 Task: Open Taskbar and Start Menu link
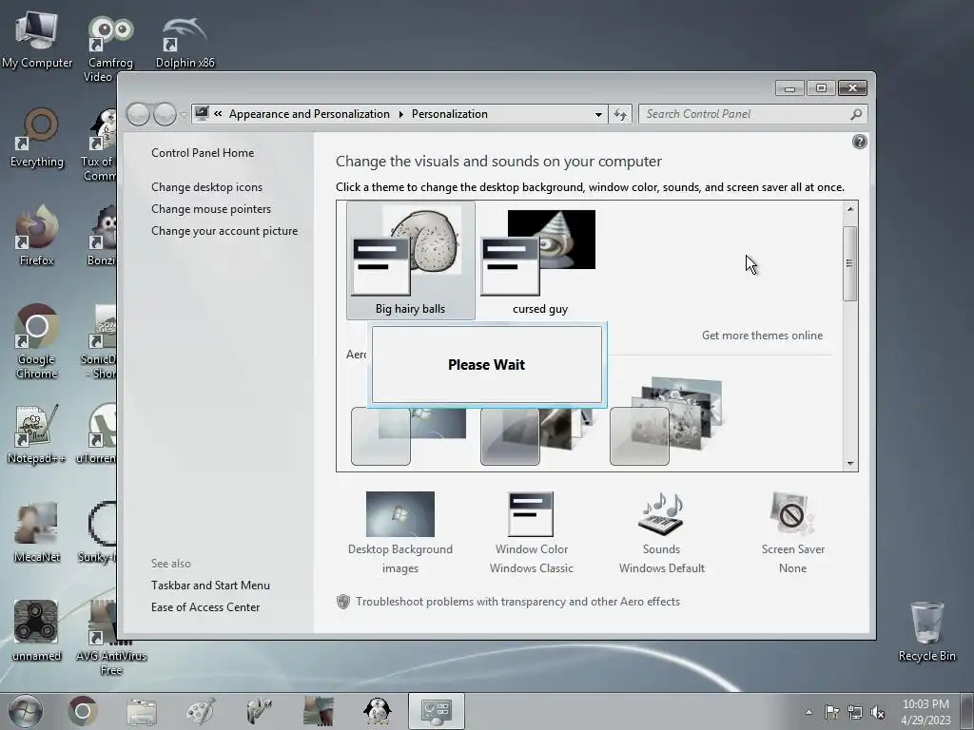210,585
